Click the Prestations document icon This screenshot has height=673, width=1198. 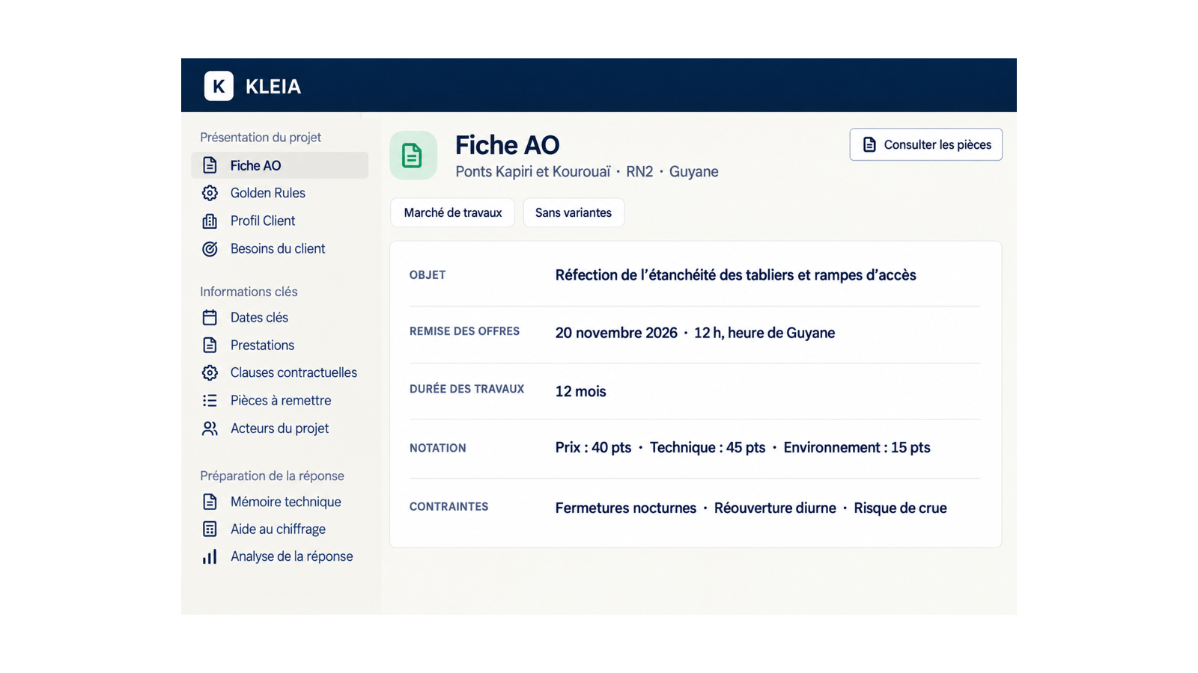(x=210, y=345)
